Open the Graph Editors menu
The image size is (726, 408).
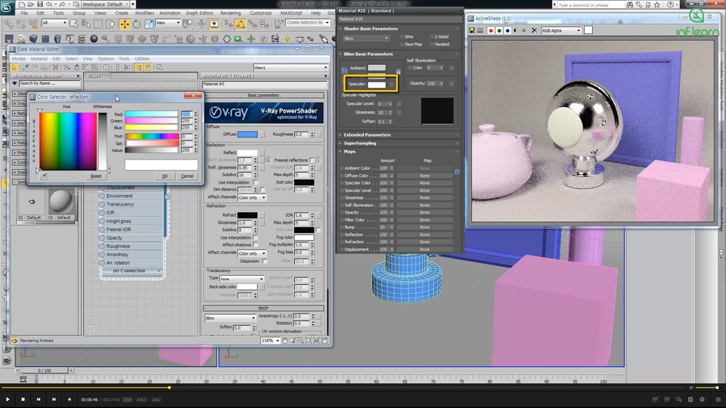(x=199, y=13)
